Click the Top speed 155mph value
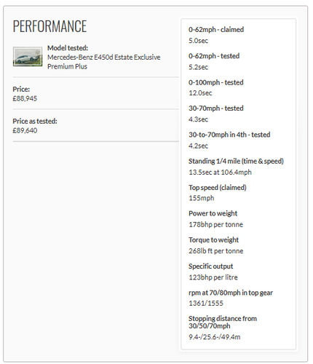The image size is (313, 364). pos(202,198)
